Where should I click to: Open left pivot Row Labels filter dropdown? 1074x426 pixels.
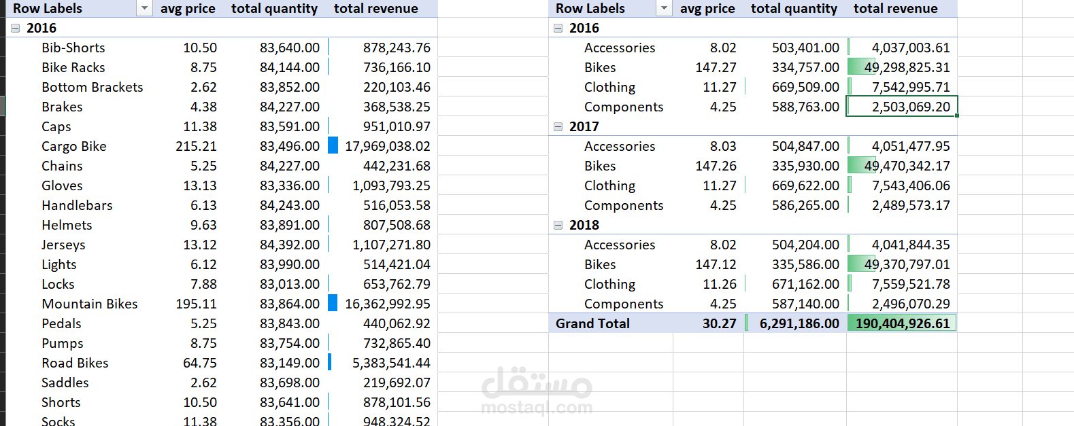[144, 9]
